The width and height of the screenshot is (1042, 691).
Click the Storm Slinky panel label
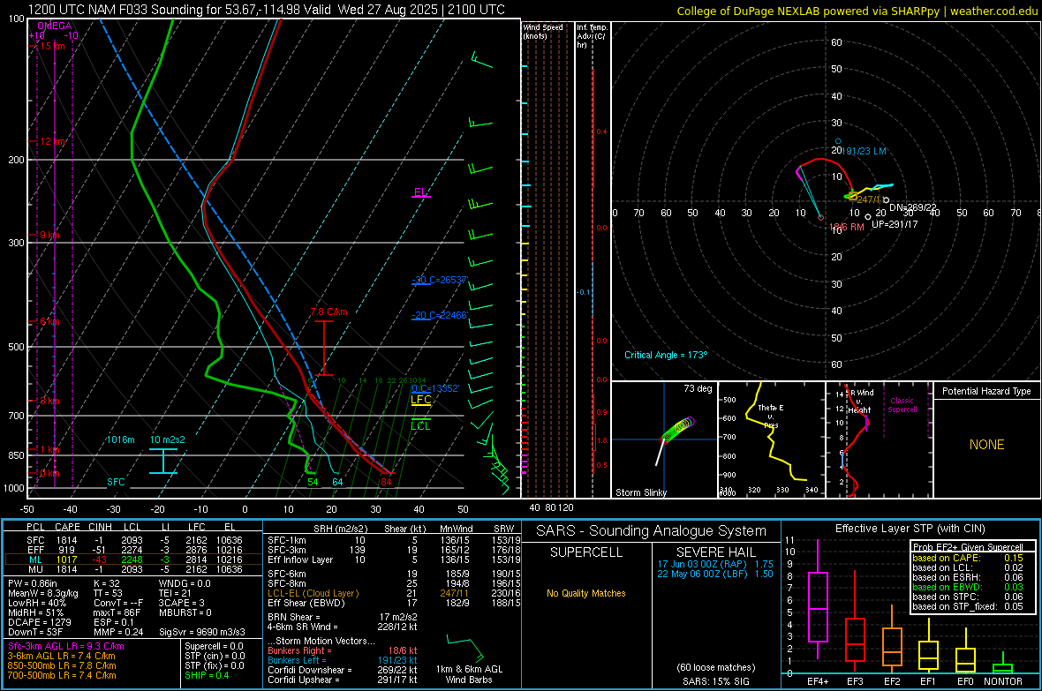pos(640,492)
